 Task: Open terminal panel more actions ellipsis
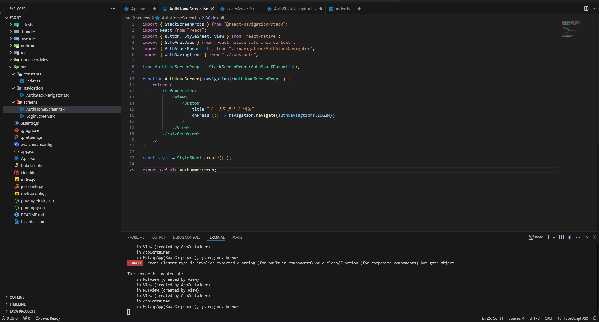tap(578, 237)
